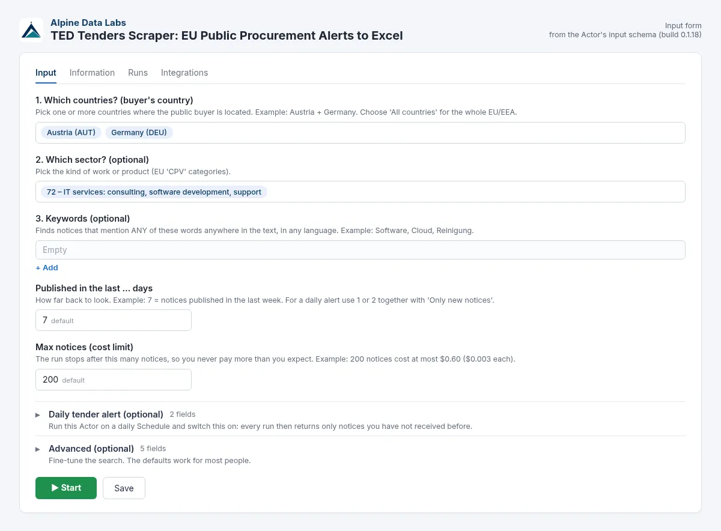Click the triangle next to Advanced
721x531 pixels.
coord(38,449)
